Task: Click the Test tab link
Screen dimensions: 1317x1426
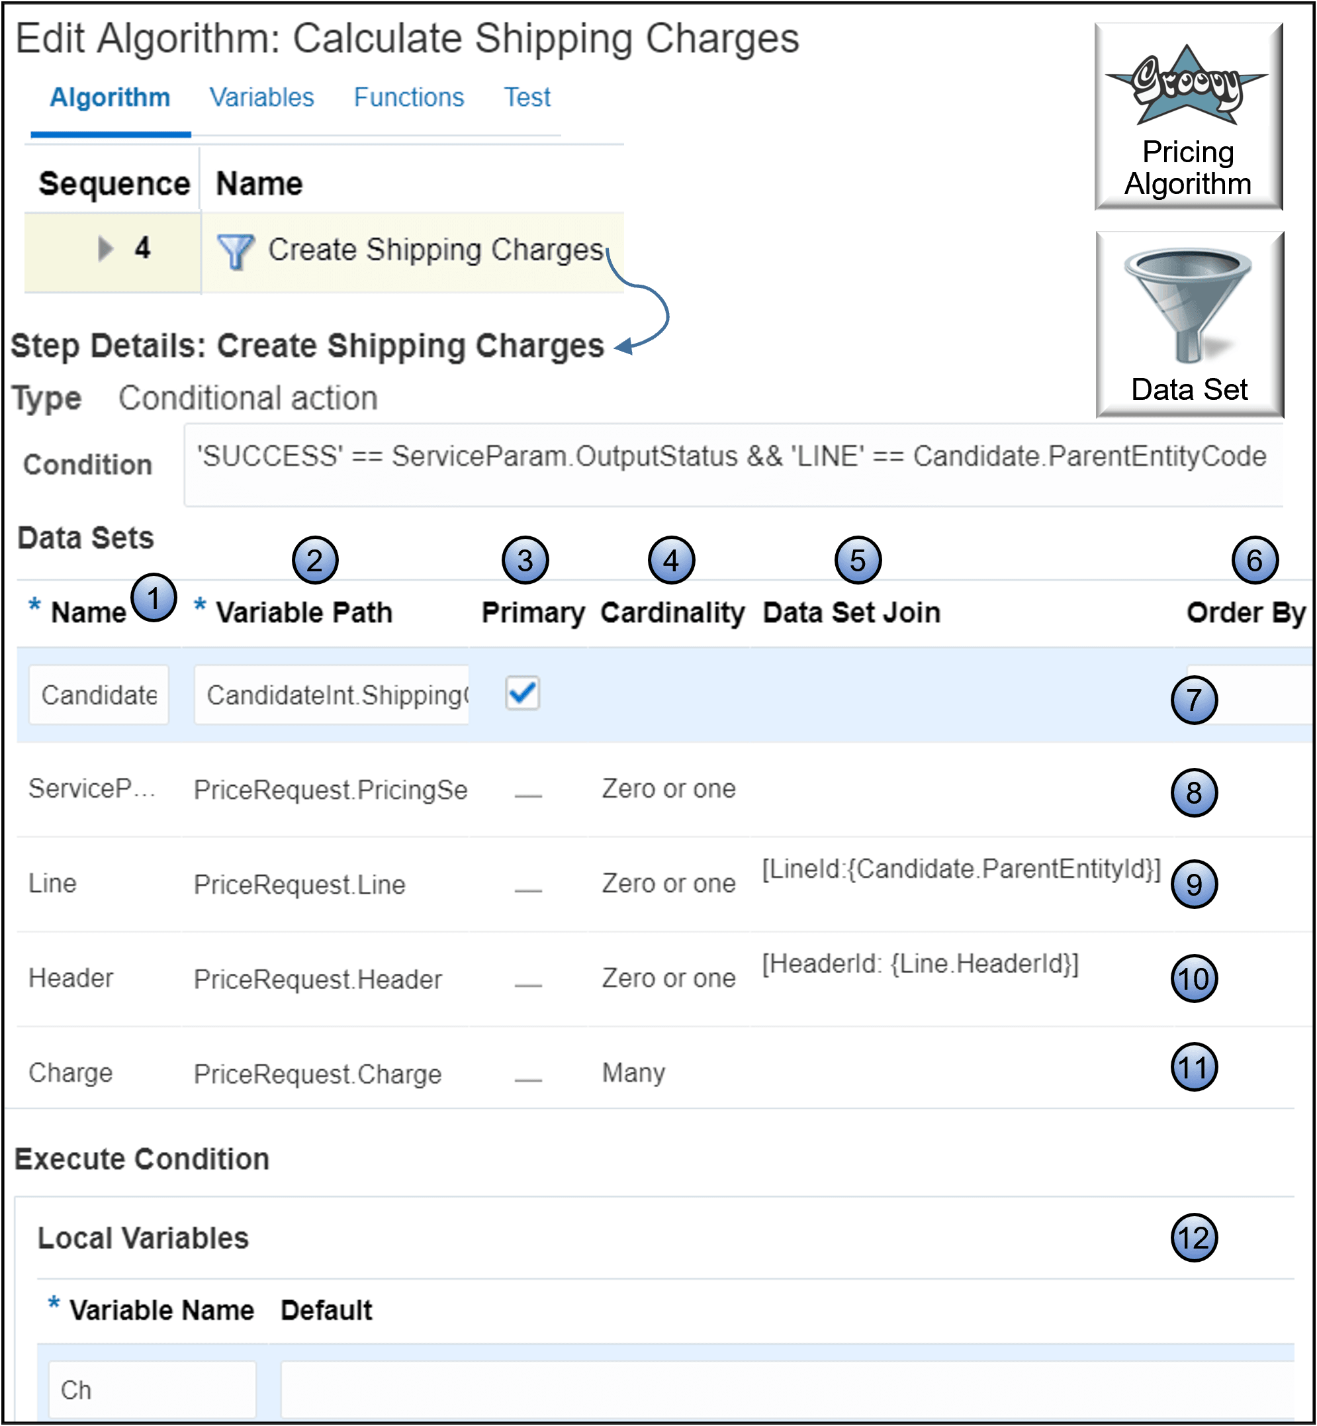Action: click(527, 98)
